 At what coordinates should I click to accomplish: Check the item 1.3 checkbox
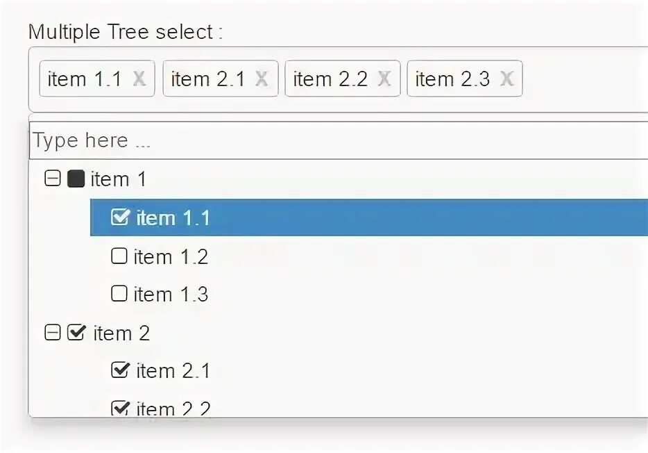tap(119, 294)
